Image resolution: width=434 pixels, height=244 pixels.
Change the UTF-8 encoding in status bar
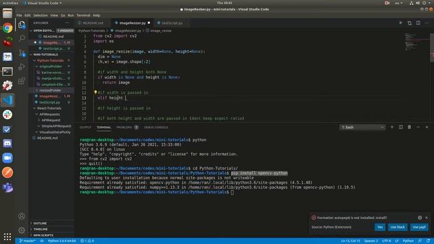pos(387,241)
